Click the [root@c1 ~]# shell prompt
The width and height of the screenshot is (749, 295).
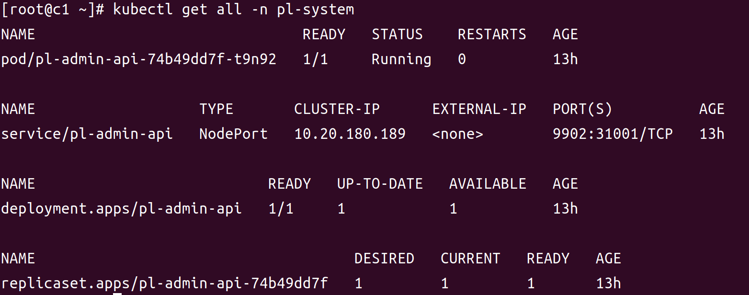[53, 9]
